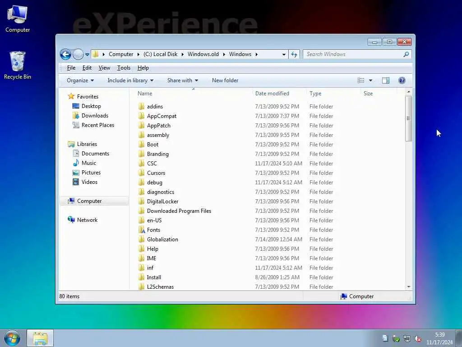
Task: Expand arrow after Windows breadcrumb
Action: click(x=256, y=54)
